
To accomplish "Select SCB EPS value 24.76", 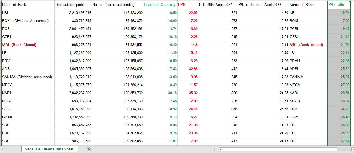I will (x=188, y=109).
